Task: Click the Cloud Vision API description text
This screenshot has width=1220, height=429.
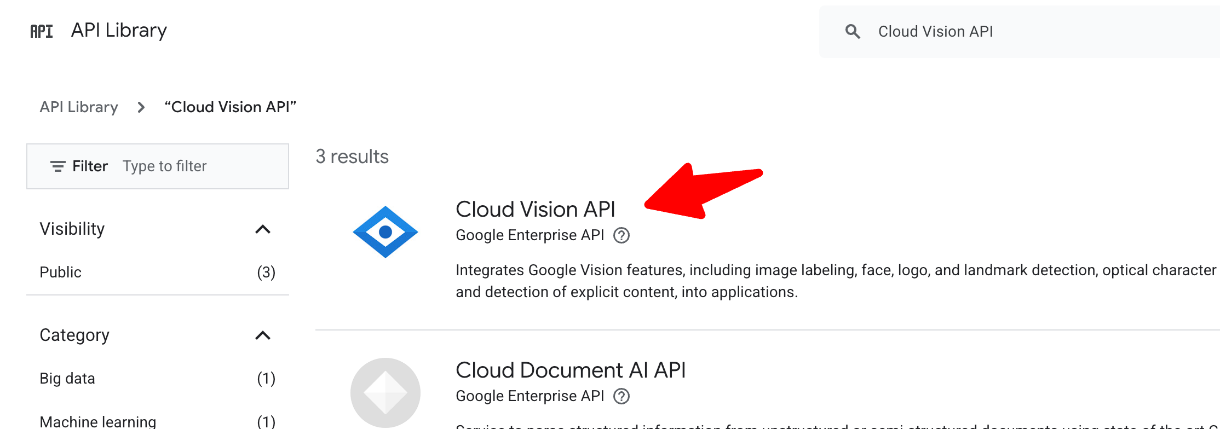Action: point(626,281)
